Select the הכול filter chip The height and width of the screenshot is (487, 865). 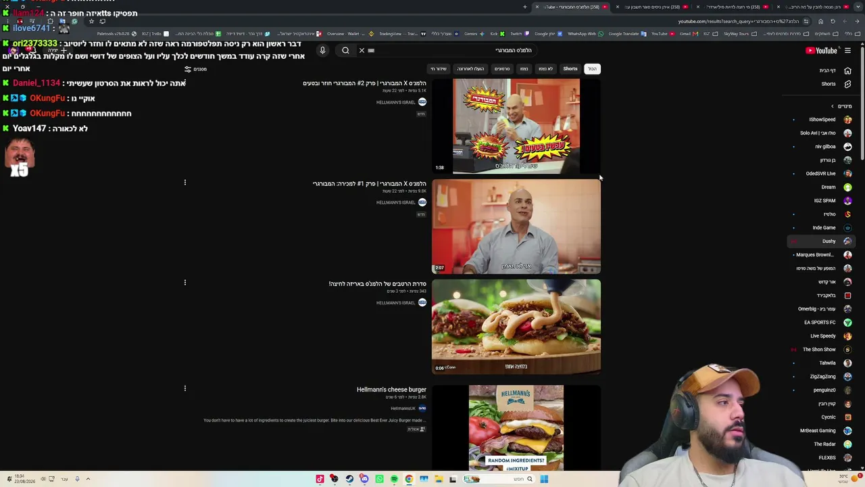coord(592,69)
